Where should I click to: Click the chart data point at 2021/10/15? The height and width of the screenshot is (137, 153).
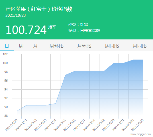65,75
